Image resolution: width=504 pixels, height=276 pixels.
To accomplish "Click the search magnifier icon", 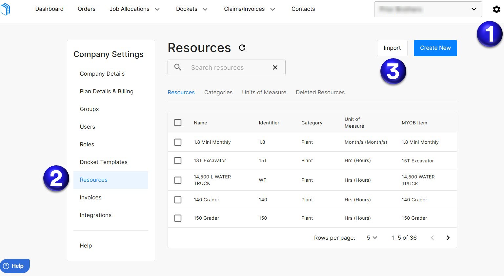I will (x=177, y=67).
